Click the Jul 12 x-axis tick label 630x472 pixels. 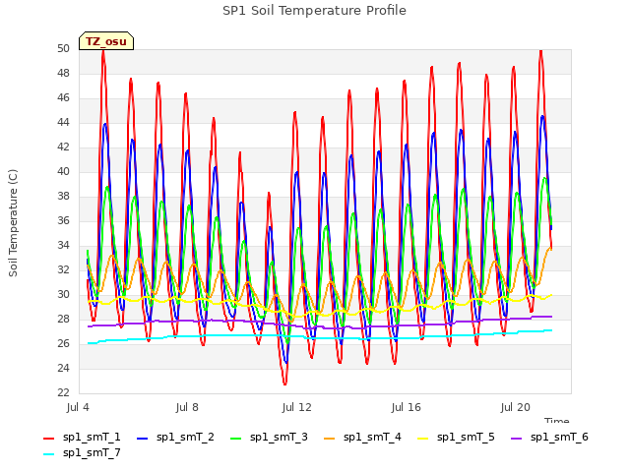[x=296, y=408]
